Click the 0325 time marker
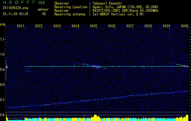The image size is (191, 121). coord(94,26)
